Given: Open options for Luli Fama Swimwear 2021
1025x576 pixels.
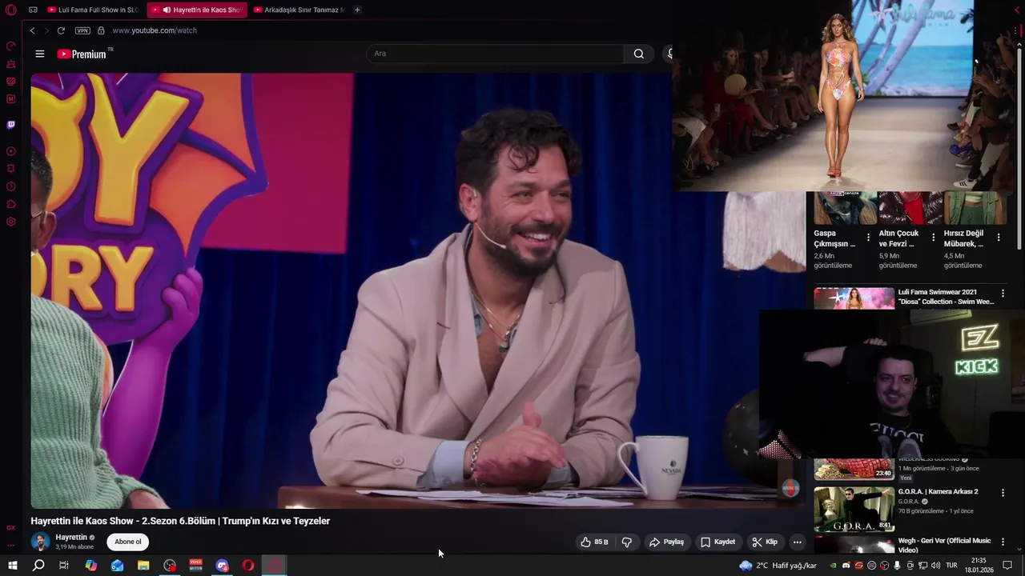Looking at the screenshot, I should click(1003, 294).
